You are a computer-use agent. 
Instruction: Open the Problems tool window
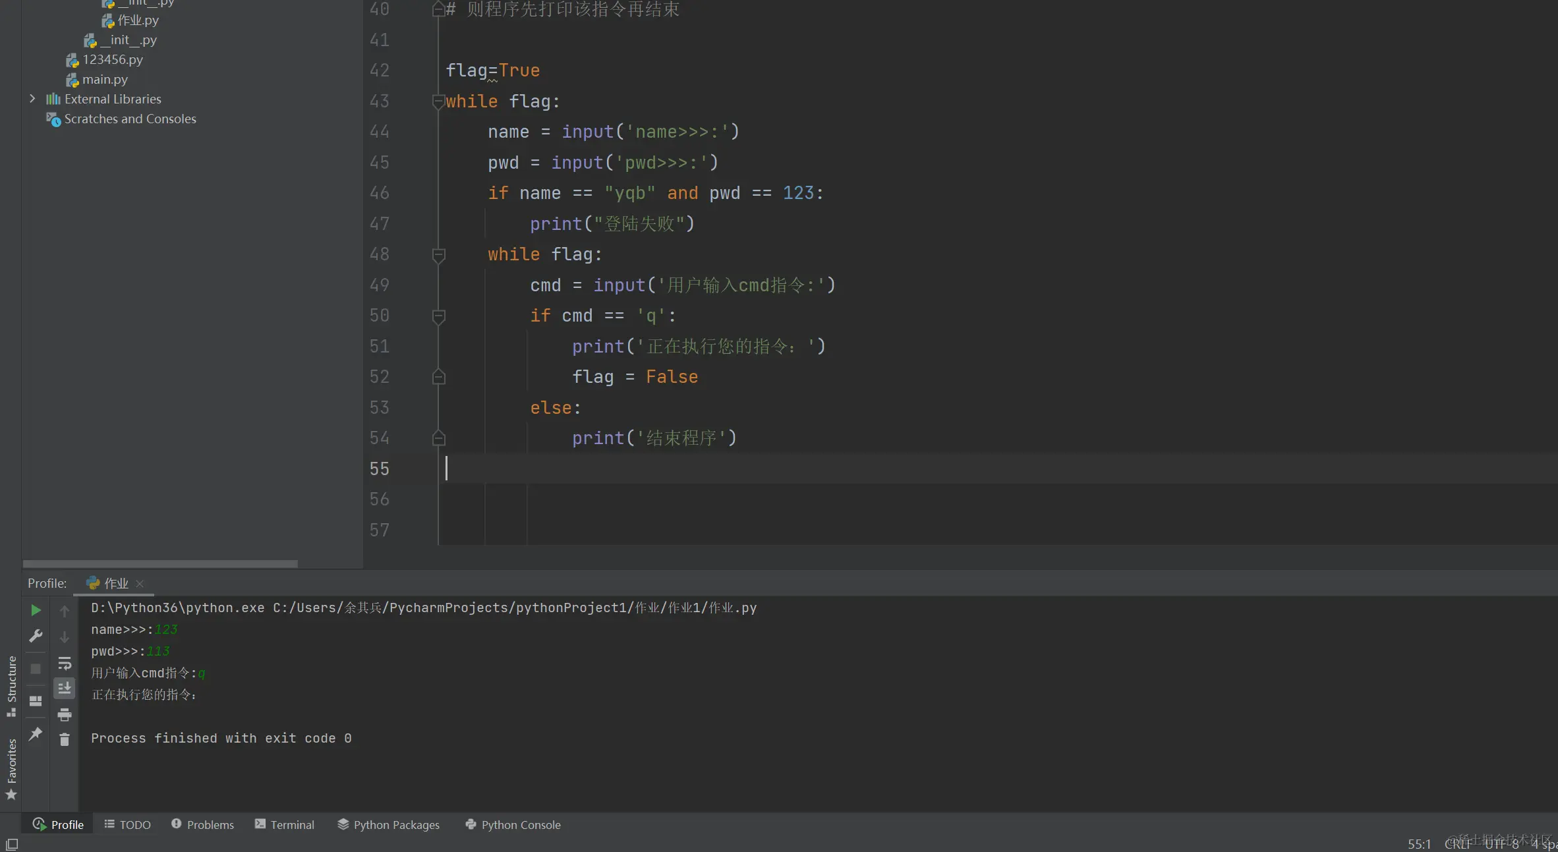[x=202, y=824]
